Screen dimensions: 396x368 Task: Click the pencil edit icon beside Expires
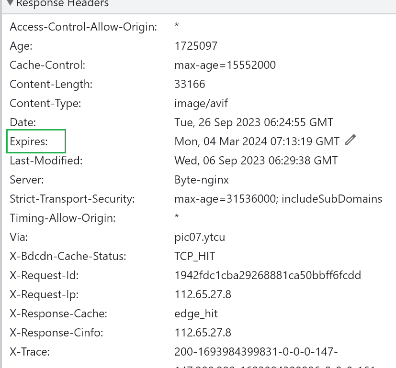click(x=351, y=140)
